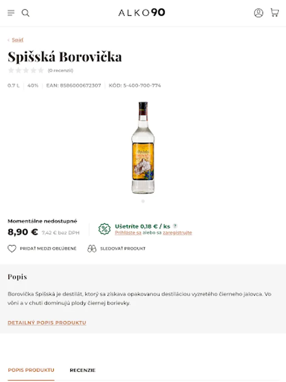Click the Spišská Borovička bottle image

tap(143, 148)
